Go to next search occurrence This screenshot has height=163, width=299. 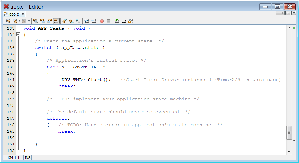(x=49, y=21)
